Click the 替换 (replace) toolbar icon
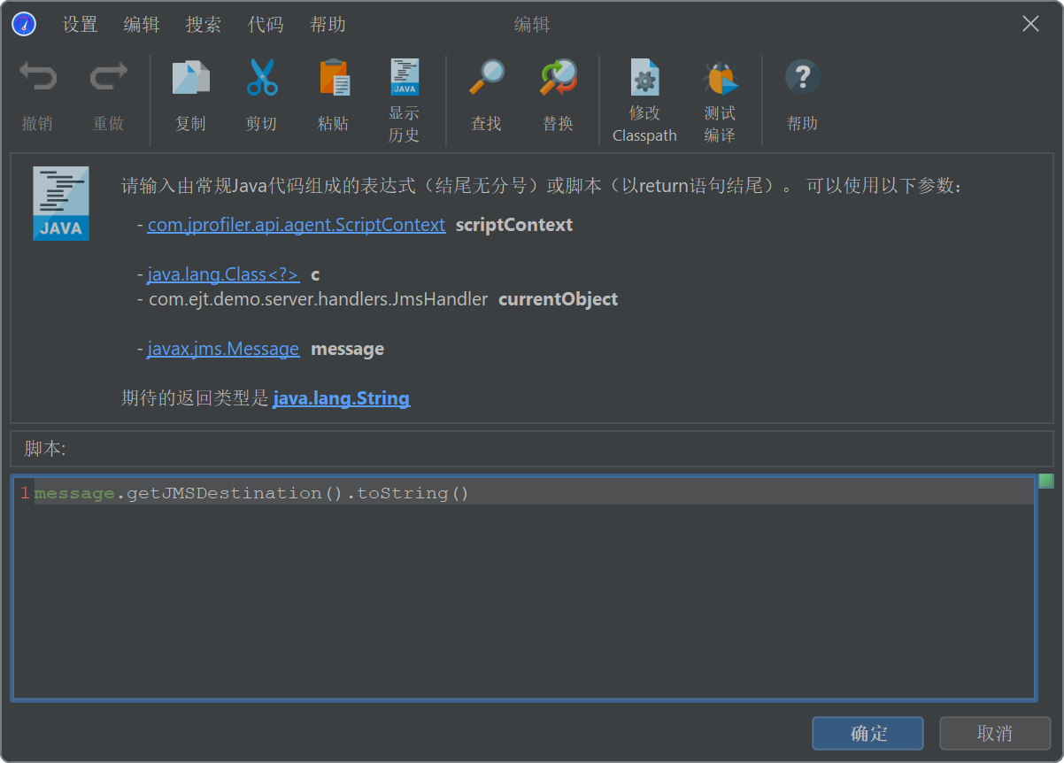This screenshot has height=763, width=1064. [558, 77]
